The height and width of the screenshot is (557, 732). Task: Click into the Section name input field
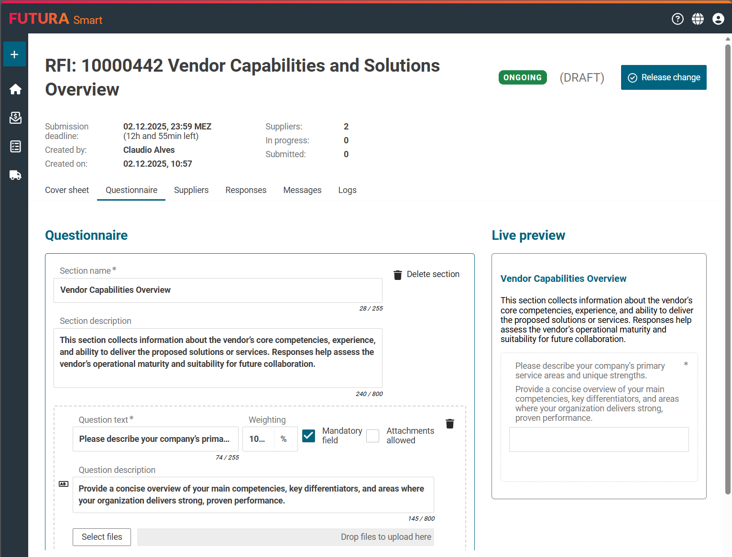218,290
